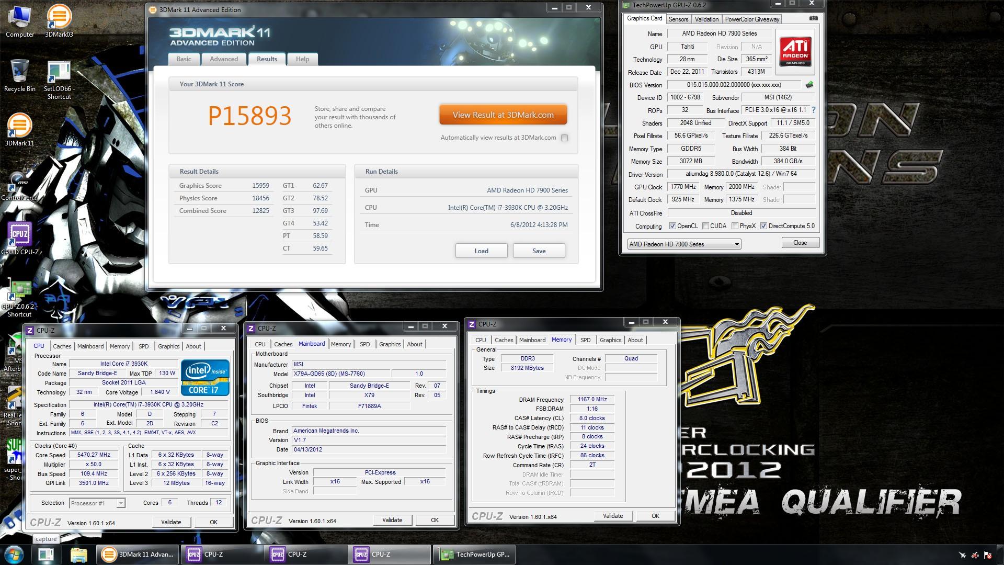Click the GPU-Z screenshot camera icon

(813, 18)
